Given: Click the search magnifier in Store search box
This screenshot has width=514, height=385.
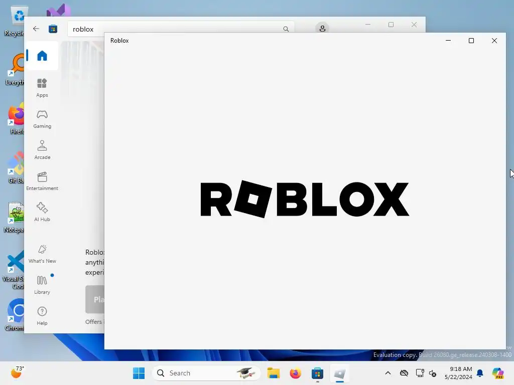Looking at the screenshot, I should [x=286, y=29].
